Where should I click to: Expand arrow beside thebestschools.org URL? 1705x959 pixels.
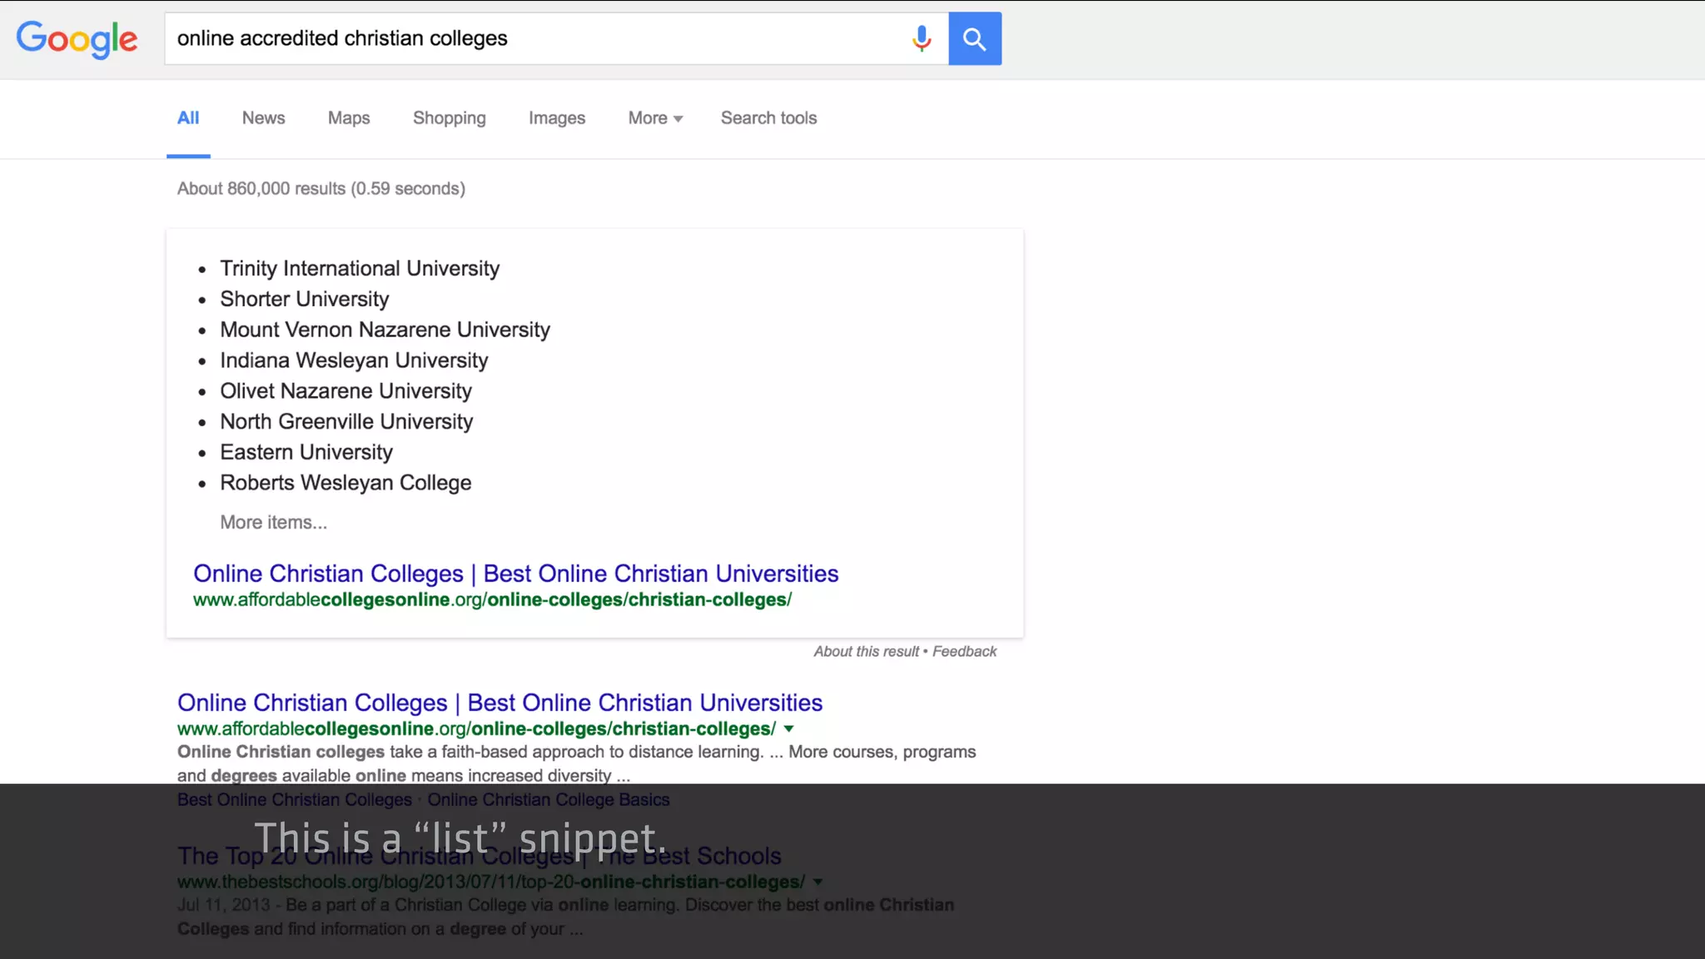[x=818, y=882]
